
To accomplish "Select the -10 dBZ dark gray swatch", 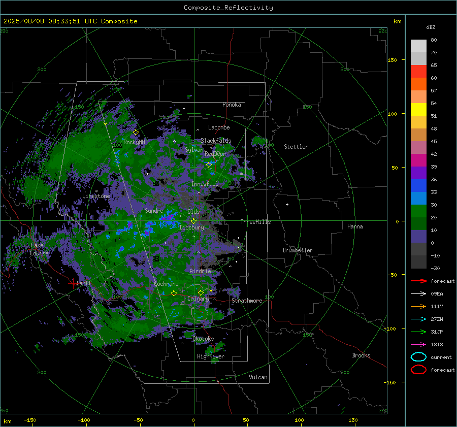I will pyautogui.click(x=418, y=262).
